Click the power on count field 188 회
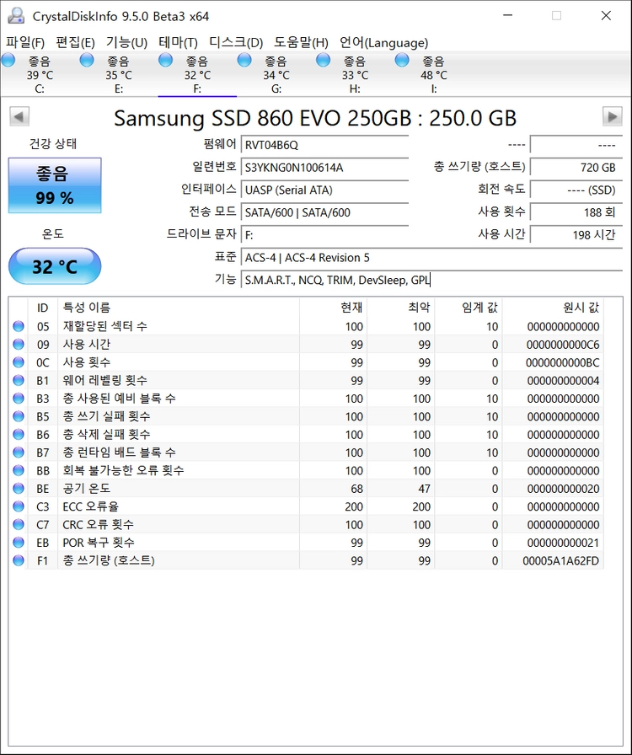 click(x=576, y=212)
